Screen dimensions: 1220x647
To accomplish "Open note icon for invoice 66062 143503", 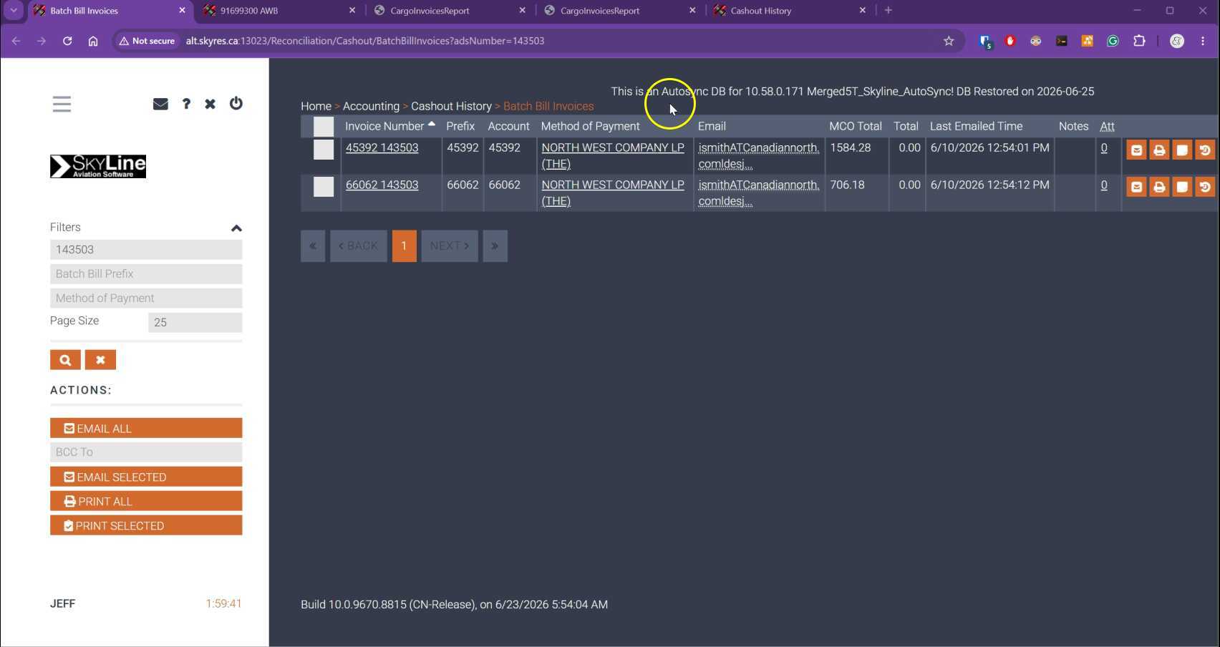I will (1182, 187).
